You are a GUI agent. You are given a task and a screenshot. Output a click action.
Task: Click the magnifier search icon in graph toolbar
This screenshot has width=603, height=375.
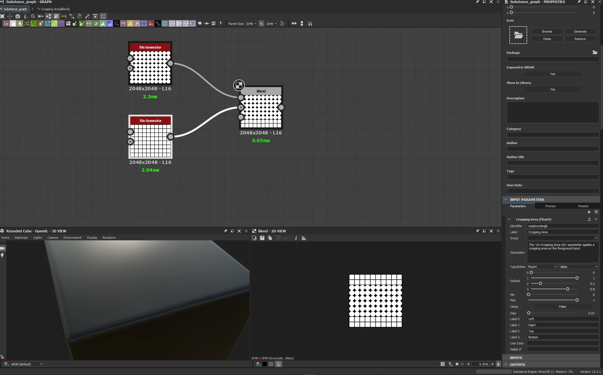(33, 16)
